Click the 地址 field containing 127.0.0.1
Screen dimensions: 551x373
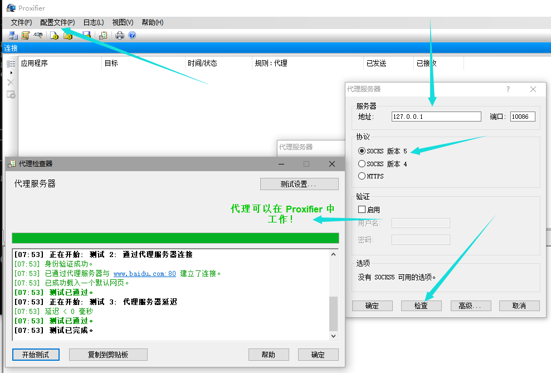click(x=436, y=117)
